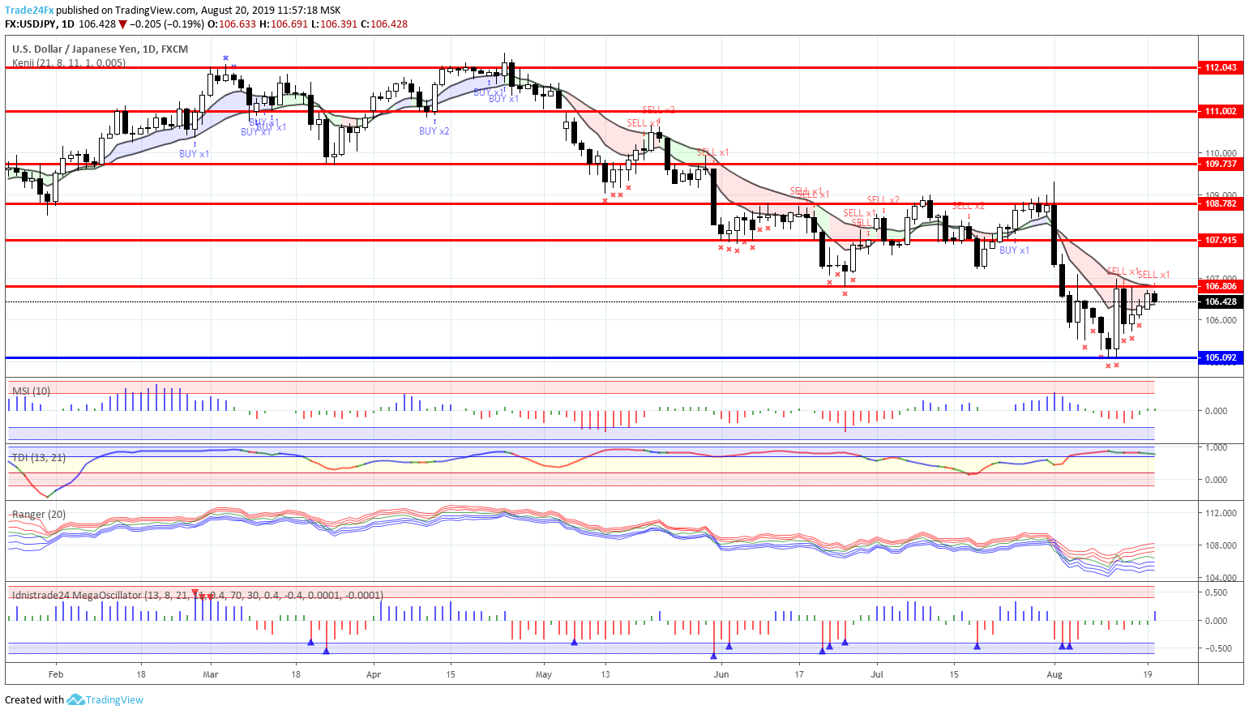Click the 111.002 resistance price label
This screenshot has height=714, width=1249.
1221,111
